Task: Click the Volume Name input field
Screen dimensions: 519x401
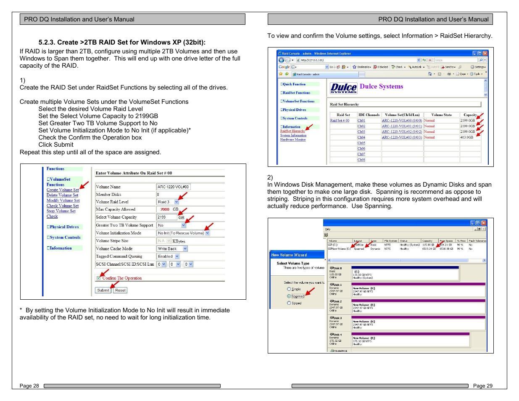Action: [x=173, y=187]
